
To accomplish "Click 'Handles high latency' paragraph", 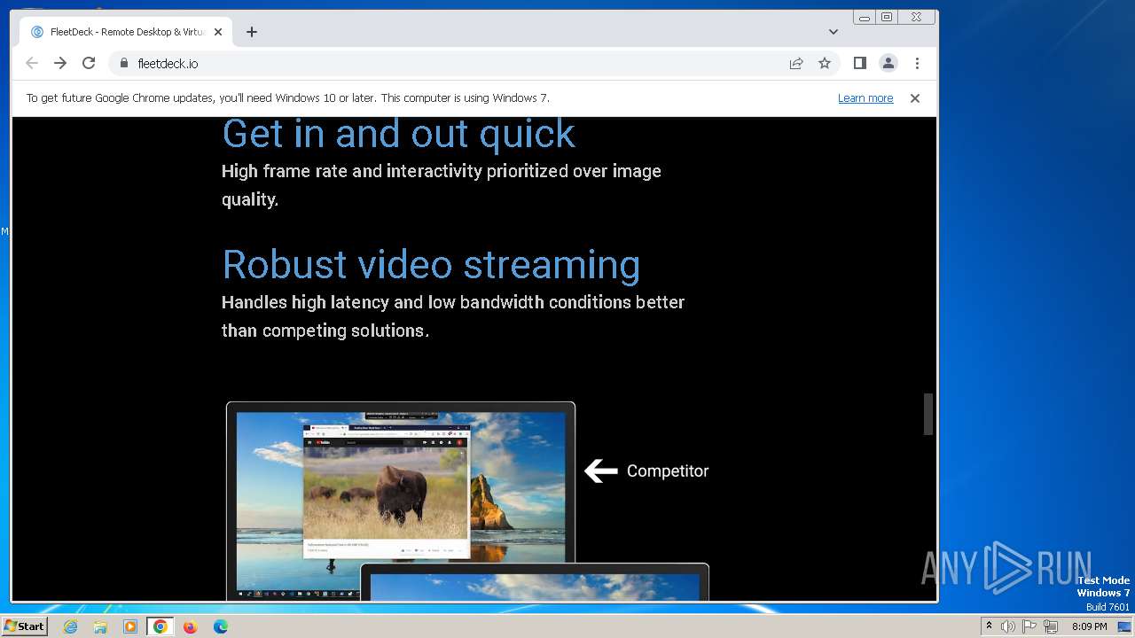I will pos(453,316).
